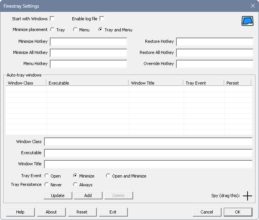Sort by Persist column header
The width and height of the screenshot is (259, 220).
(x=238, y=83)
